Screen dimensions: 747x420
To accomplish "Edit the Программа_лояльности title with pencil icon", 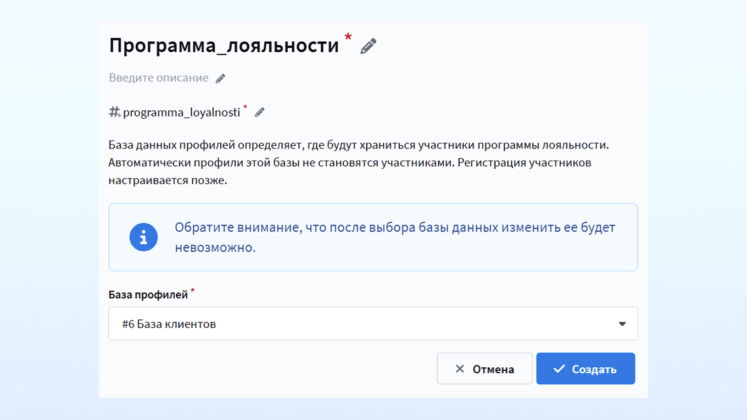I will click(369, 46).
